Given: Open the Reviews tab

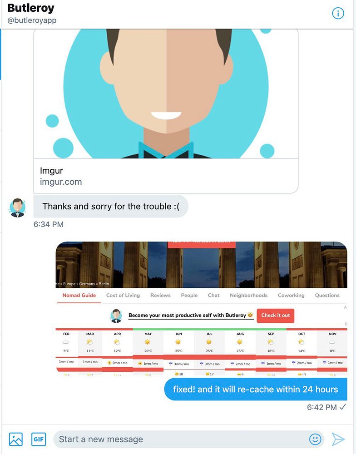Looking at the screenshot, I should [160, 296].
